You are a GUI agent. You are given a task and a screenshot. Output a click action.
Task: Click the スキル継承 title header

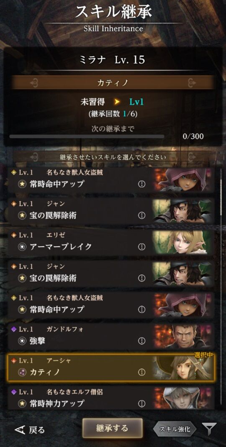(113, 13)
